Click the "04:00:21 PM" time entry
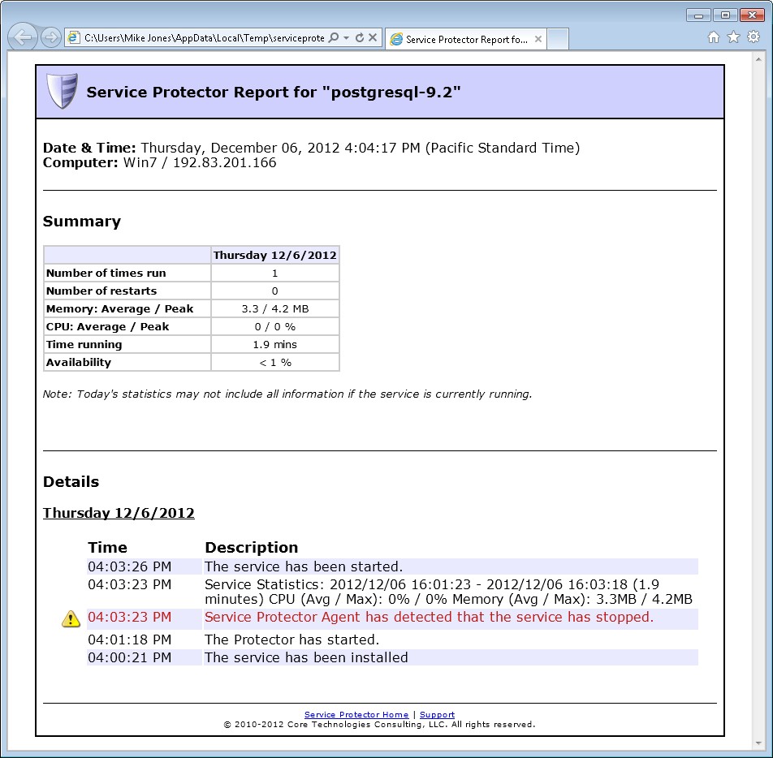The height and width of the screenshot is (758, 773). point(130,657)
